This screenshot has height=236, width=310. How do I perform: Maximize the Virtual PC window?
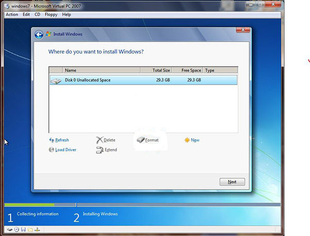(x=260, y=5)
